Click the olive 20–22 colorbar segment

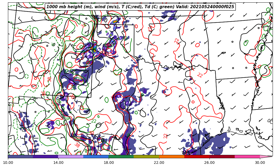pos(146,156)
